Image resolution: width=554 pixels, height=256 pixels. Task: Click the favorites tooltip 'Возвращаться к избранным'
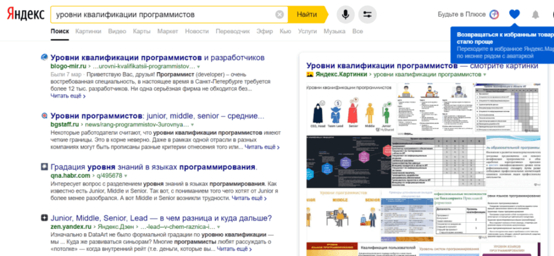504,45
